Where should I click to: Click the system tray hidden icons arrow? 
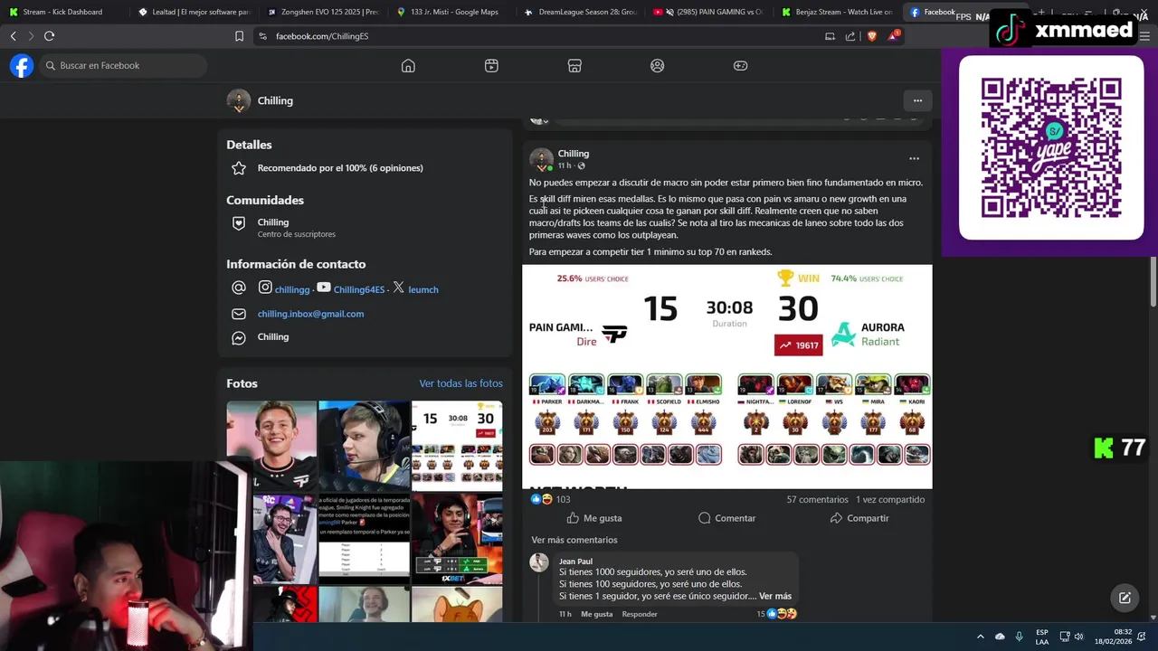(981, 637)
